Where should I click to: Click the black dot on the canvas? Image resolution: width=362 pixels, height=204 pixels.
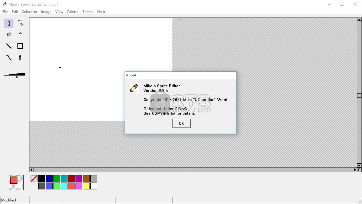click(60, 68)
